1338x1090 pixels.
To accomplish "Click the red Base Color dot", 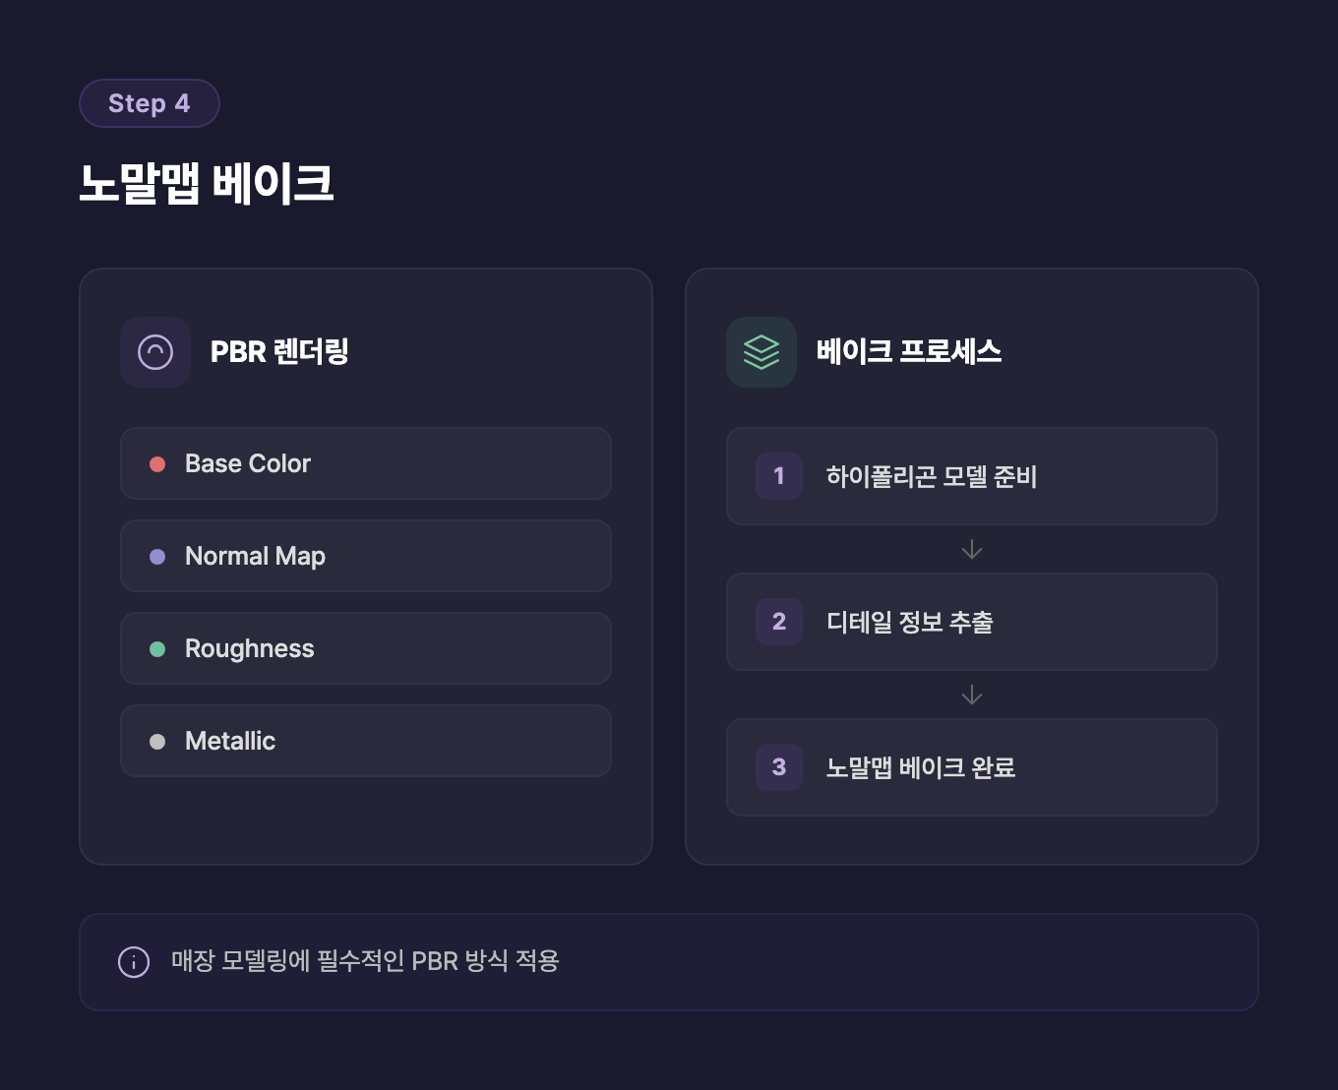I will click(157, 464).
